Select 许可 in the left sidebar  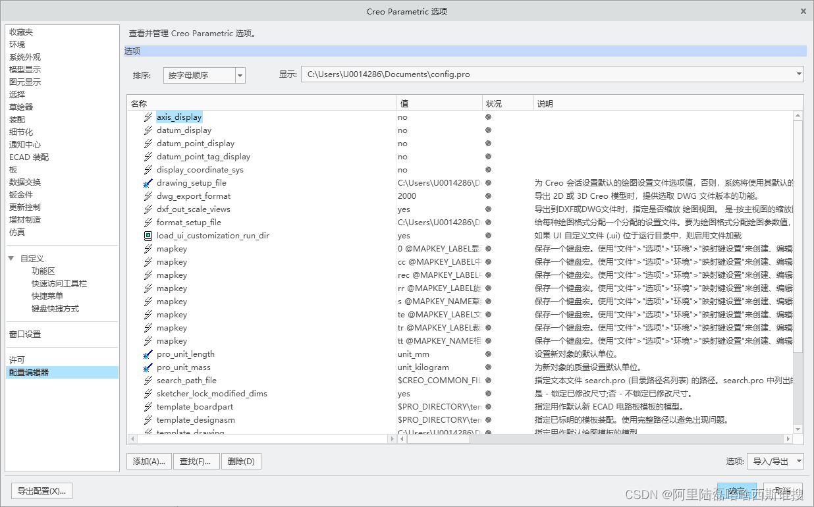pyautogui.click(x=17, y=360)
